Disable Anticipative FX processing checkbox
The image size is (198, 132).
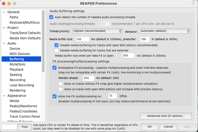55,68
